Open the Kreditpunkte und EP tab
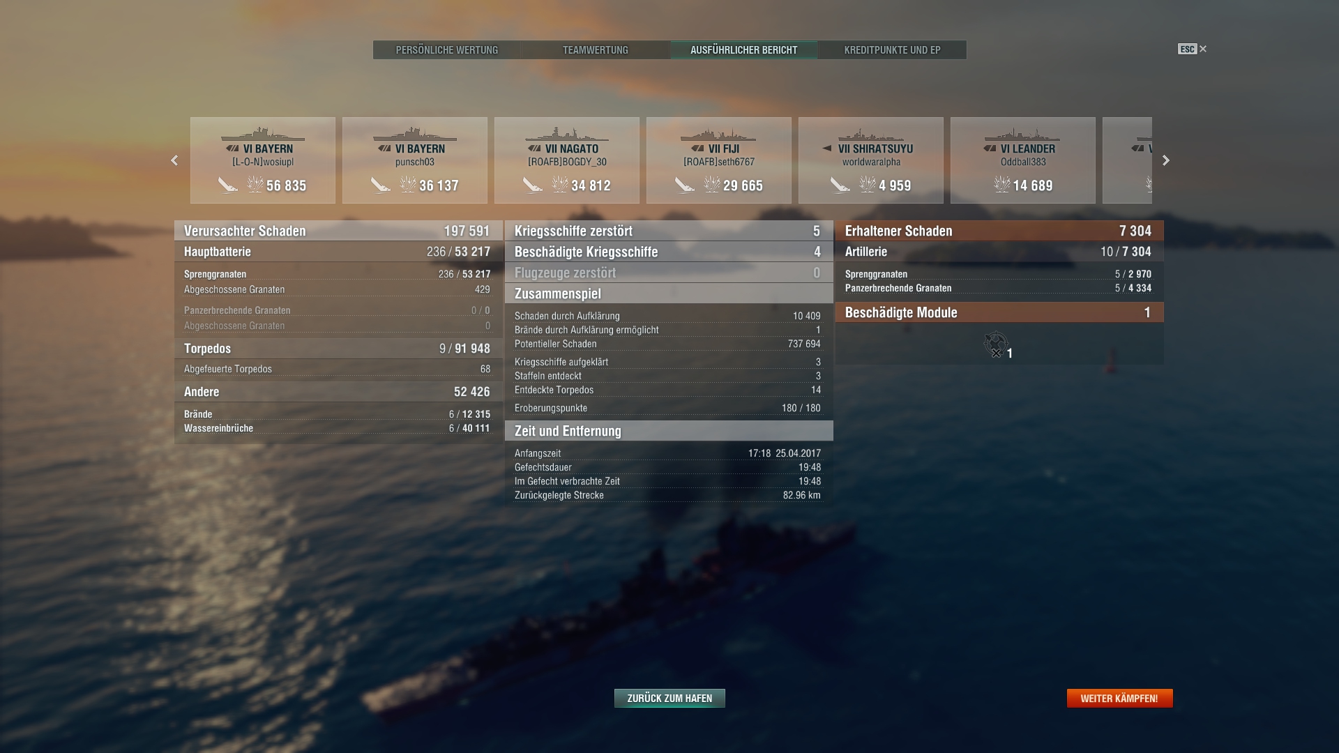 pos(892,50)
